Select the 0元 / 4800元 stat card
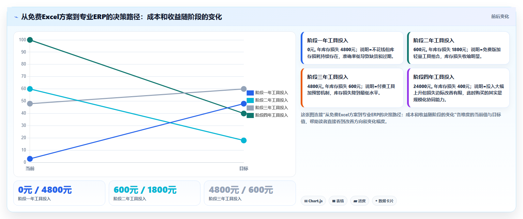Viewport: 523px width, 219px height. tap(59, 193)
